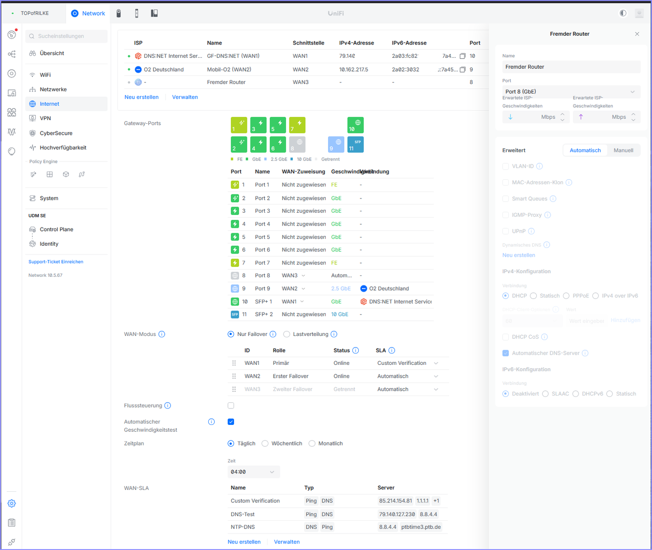The width and height of the screenshot is (652, 550).
Task: Click gateway port 10 globe tile
Action: point(356,125)
